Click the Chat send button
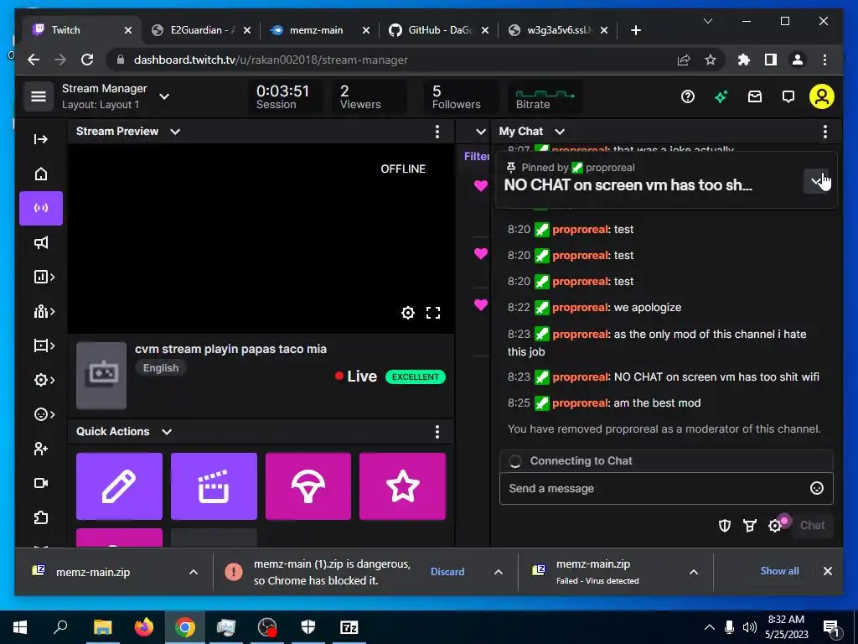Viewport: 858px width, 644px height. click(812, 525)
